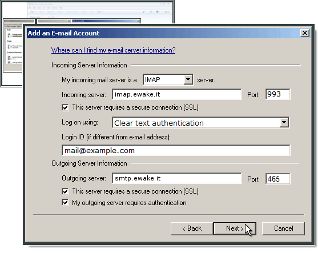
Task: Select the IMAP server type combo box
Action: pos(168,79)
